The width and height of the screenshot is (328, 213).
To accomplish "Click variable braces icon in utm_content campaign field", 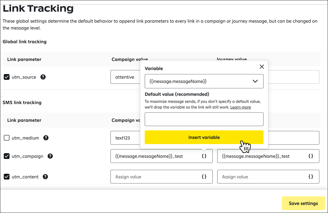I will coord(204,177).
